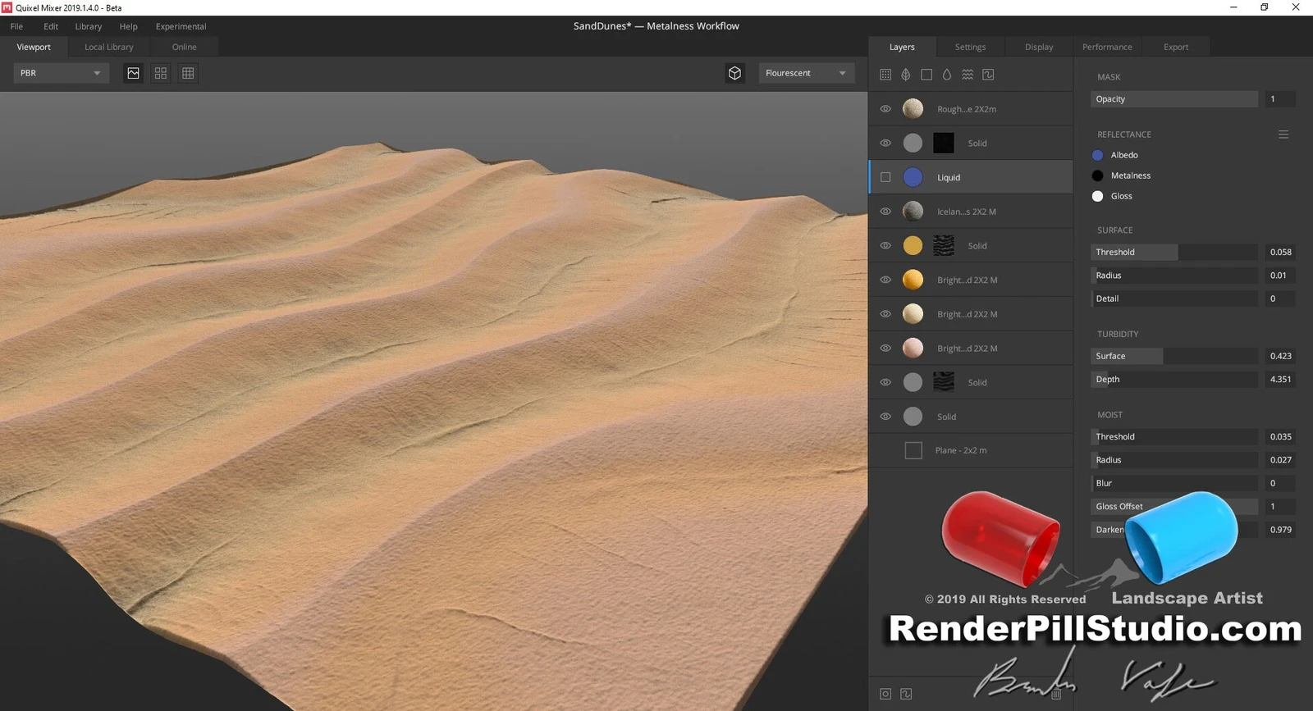Select the Plane - 2x2 m base layer
The width and height of the screenshot is (1313, 711).
tap(971, 450)
